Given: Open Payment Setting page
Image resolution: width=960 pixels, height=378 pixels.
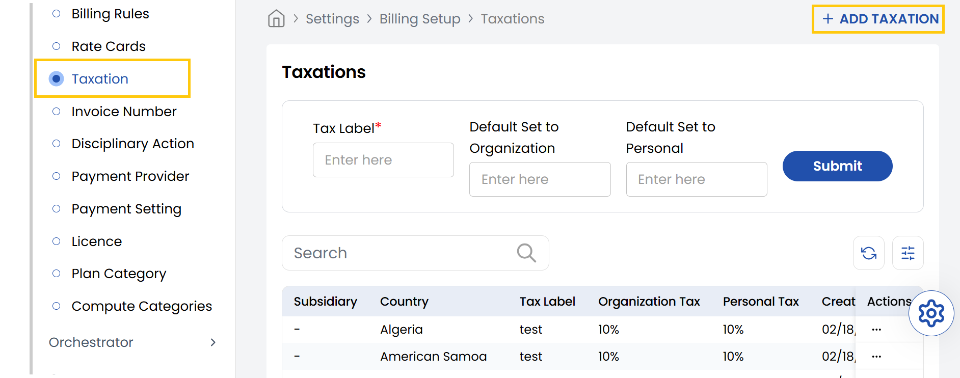Looking at the screenshot, I should point(126,209).
